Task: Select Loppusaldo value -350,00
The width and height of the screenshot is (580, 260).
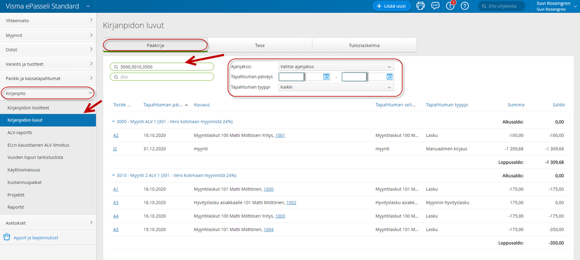Action: pyautogui.click(x=557, y=243)
